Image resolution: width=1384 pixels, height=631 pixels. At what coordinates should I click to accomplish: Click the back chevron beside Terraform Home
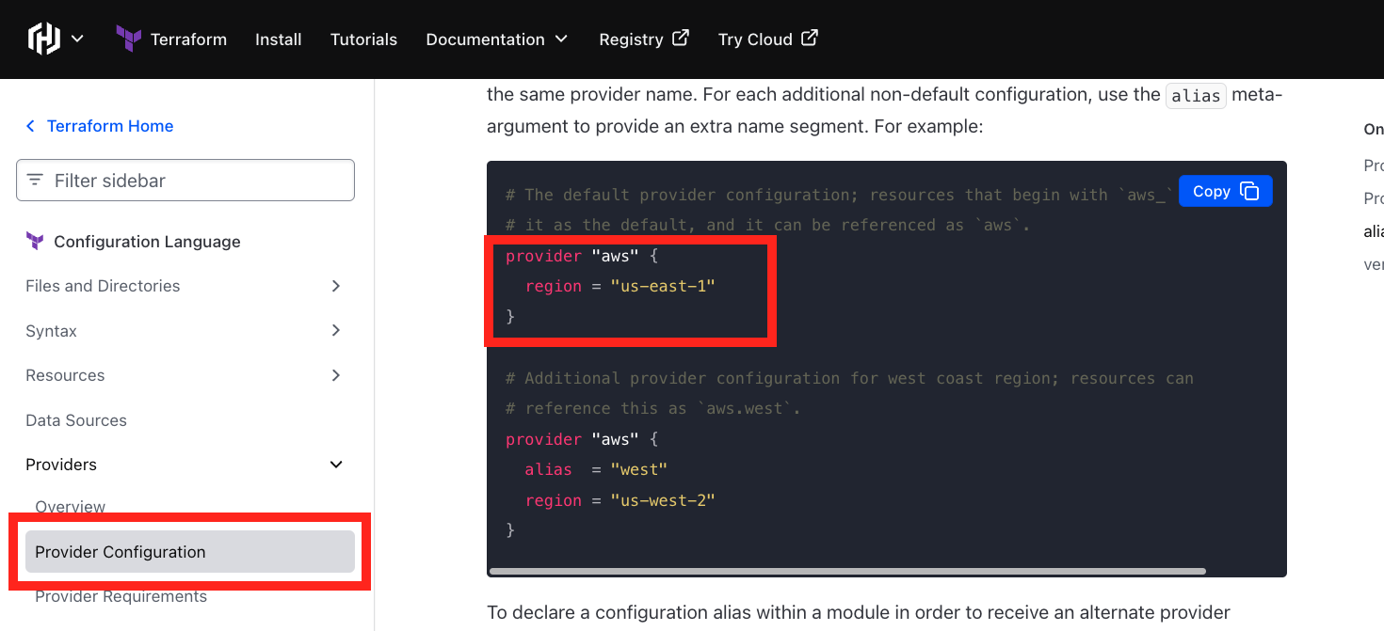click(x=30, y=126)
